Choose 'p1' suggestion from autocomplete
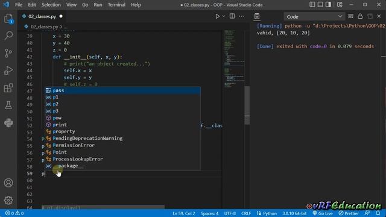386x217 pixels. [122, 97]
